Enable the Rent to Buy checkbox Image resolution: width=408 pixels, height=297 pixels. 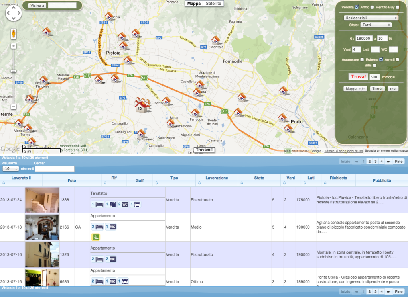tap(398, 7)
